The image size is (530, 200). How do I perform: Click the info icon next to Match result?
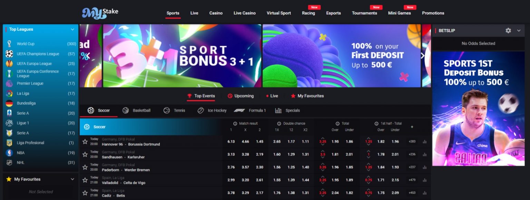tap(235, 123)
